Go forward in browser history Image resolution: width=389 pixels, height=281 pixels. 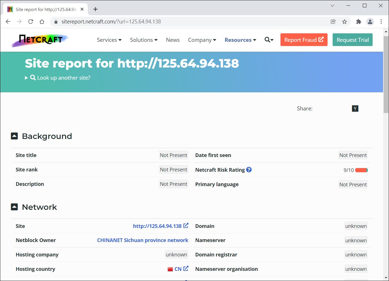[19, 21]
